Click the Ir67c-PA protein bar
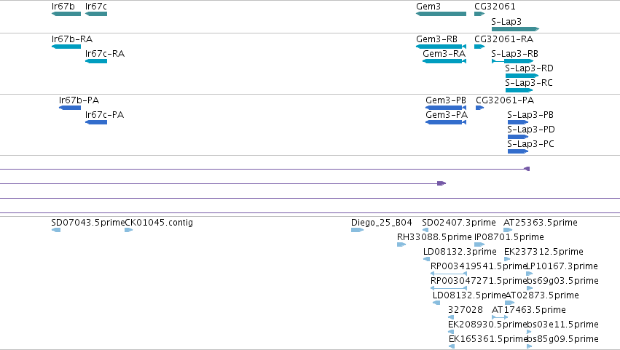Viewport: 620px width, 350px height. (x=96, y=122)
